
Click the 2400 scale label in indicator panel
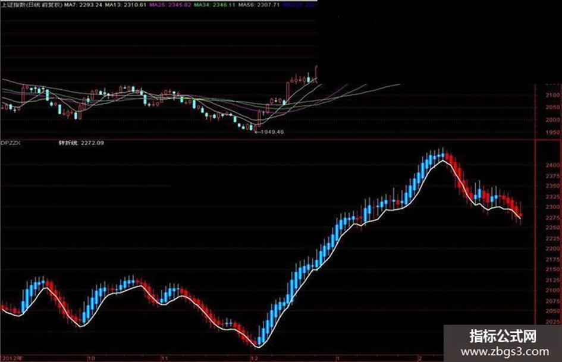(x=552, y=165)
